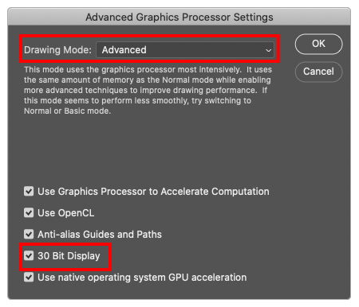Viewport: 359px width, 307px height.
Task: Click the 'Anti-alias Guides and Paths' label text
Action: click(x=100, y=235)
